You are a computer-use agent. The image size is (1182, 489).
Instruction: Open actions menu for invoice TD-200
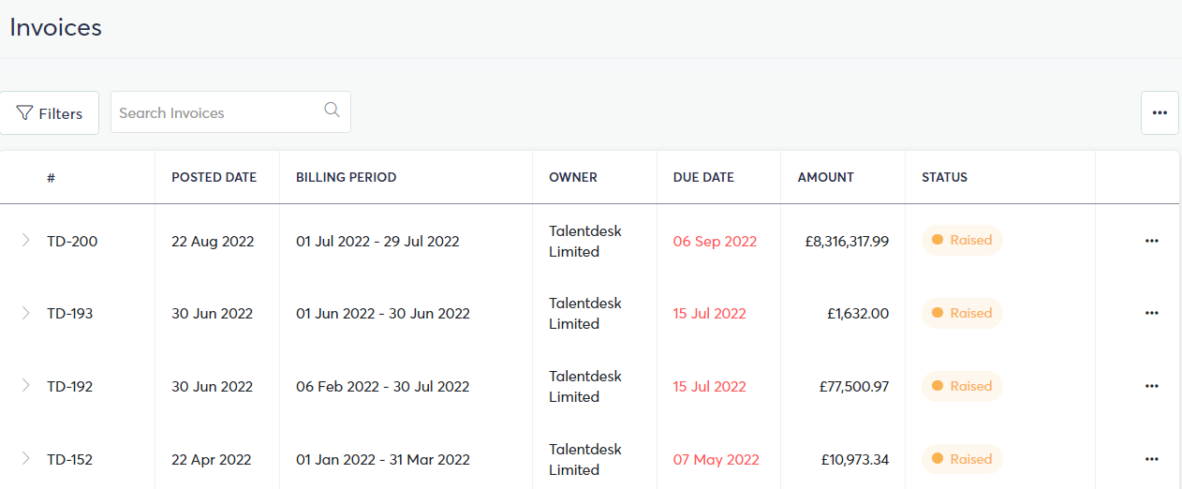click(x=1152, y=241)
